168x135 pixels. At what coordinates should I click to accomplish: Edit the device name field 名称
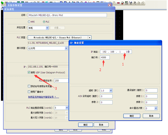tap(67, 15)
